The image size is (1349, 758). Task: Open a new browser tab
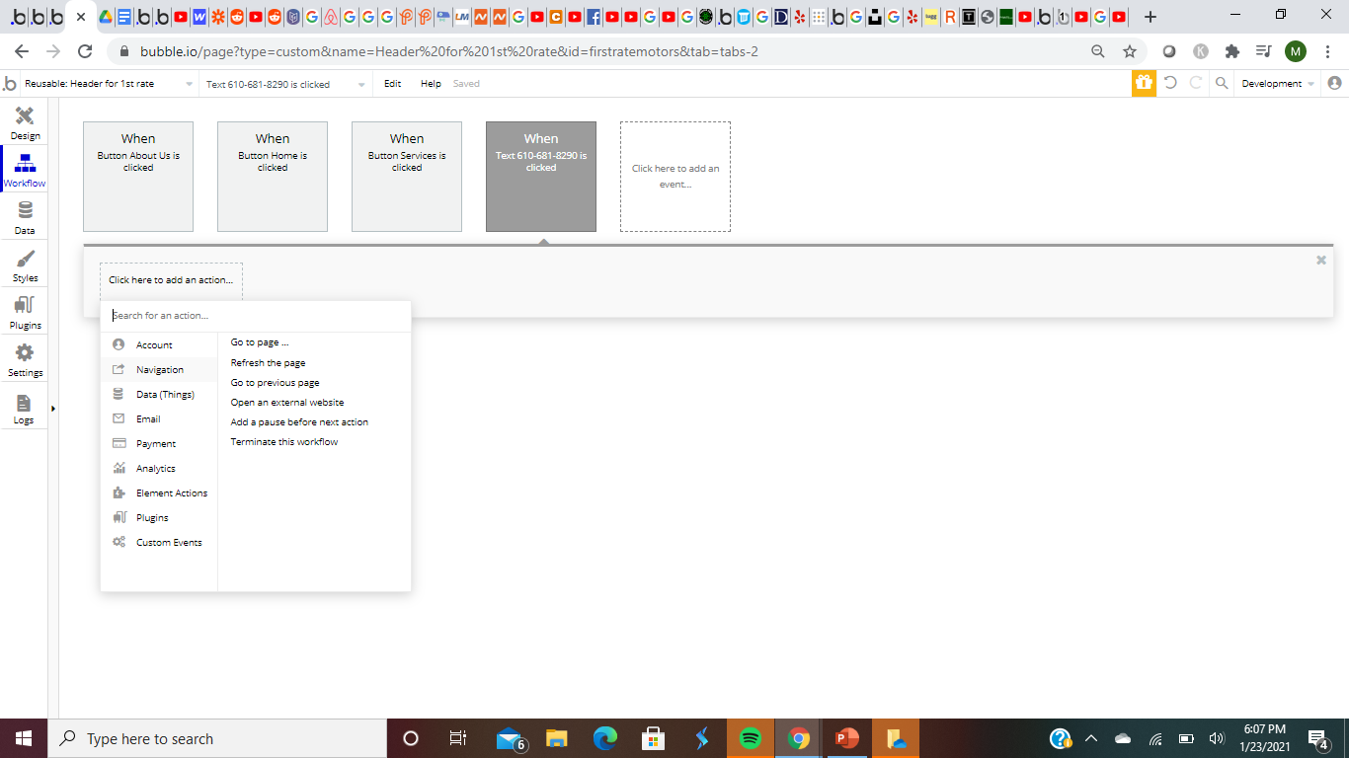pos(1151,17)
